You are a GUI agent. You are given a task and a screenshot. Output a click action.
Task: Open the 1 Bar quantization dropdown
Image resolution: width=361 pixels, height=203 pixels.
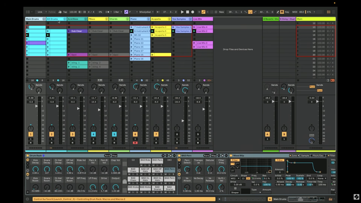(x=117, y=12)
